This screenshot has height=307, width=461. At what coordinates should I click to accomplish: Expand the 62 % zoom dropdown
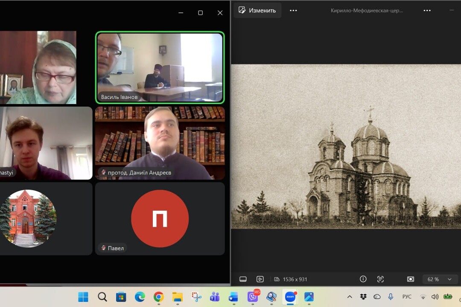440,279
